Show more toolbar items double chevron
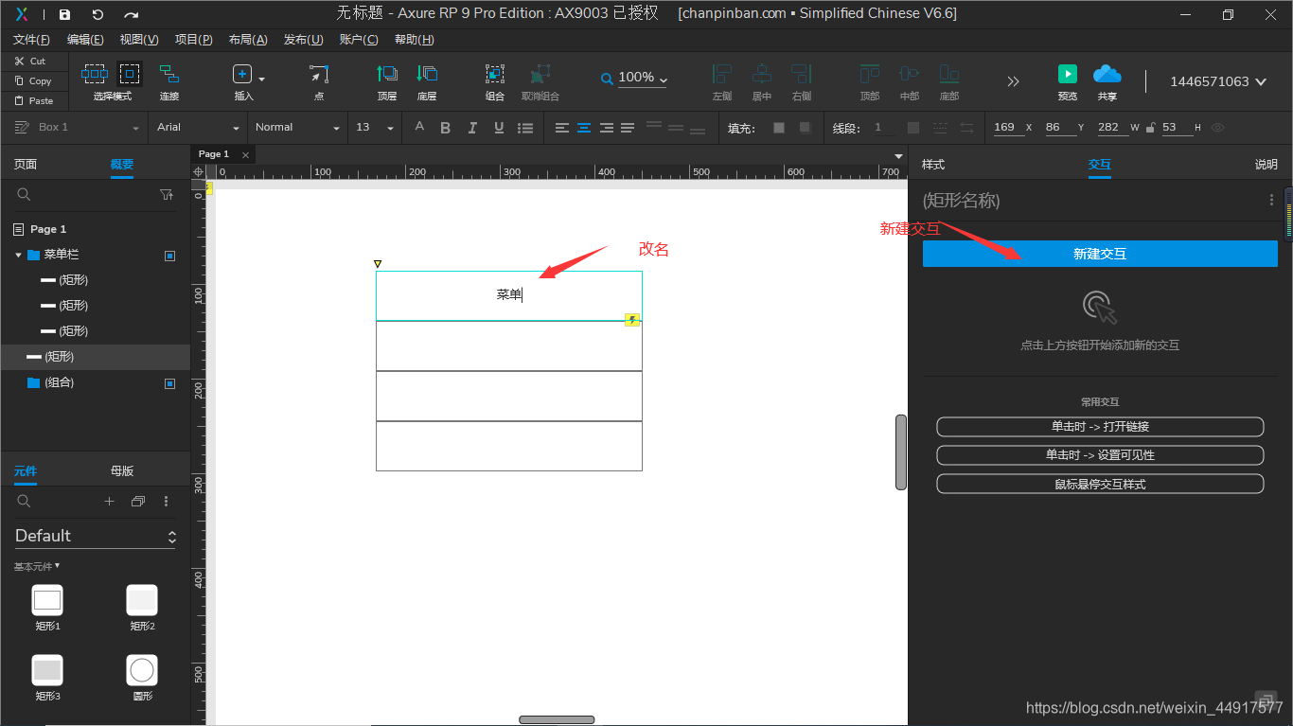 [x=1014, y=81]
